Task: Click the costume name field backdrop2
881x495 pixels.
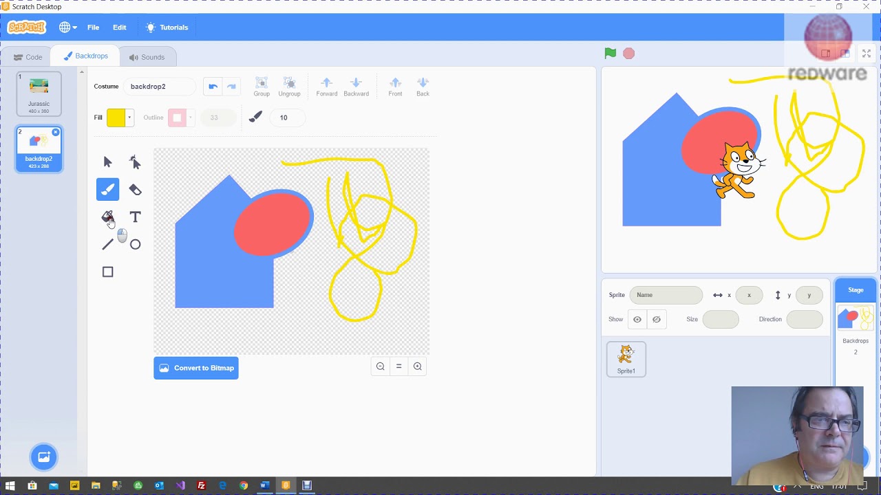Action: click(158, 87)
